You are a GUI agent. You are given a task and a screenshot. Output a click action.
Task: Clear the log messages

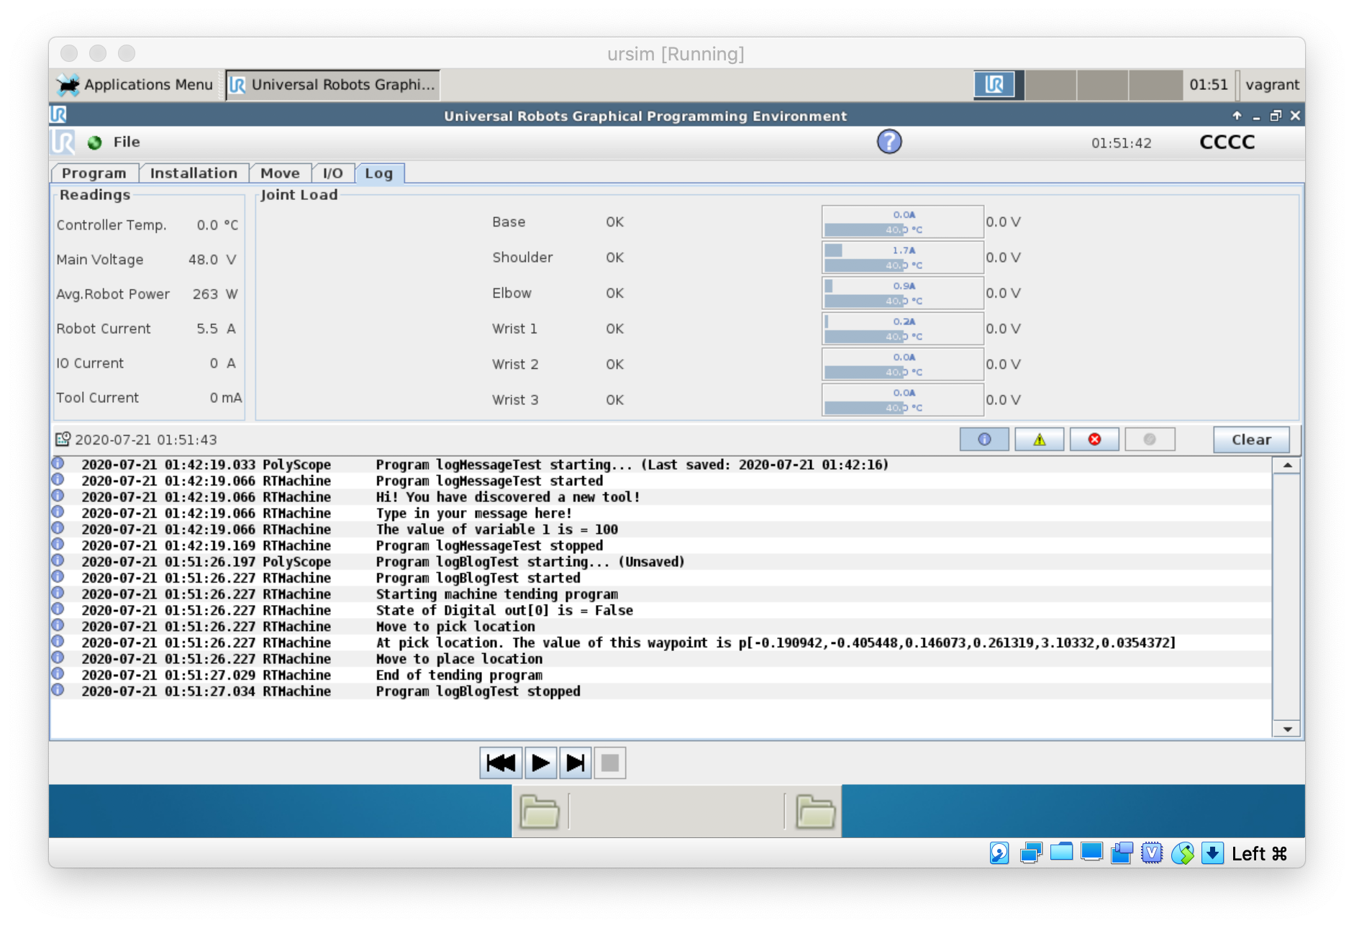point(1251,439)
